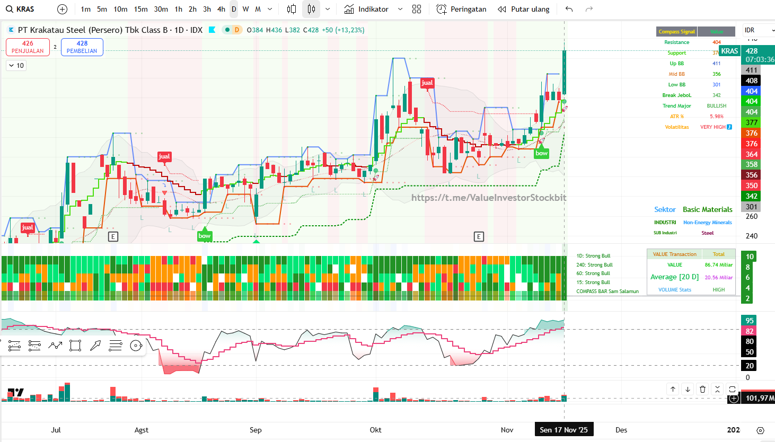Switch chart to 15m interval
This screenshot has width=775, height=442.
pos(140,9)
